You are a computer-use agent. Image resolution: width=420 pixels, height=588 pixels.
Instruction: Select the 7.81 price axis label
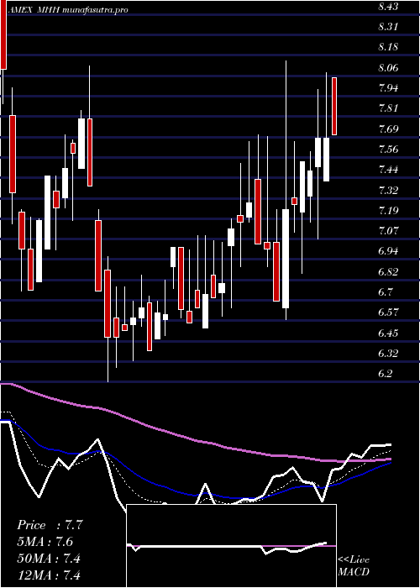pos(388,108)
